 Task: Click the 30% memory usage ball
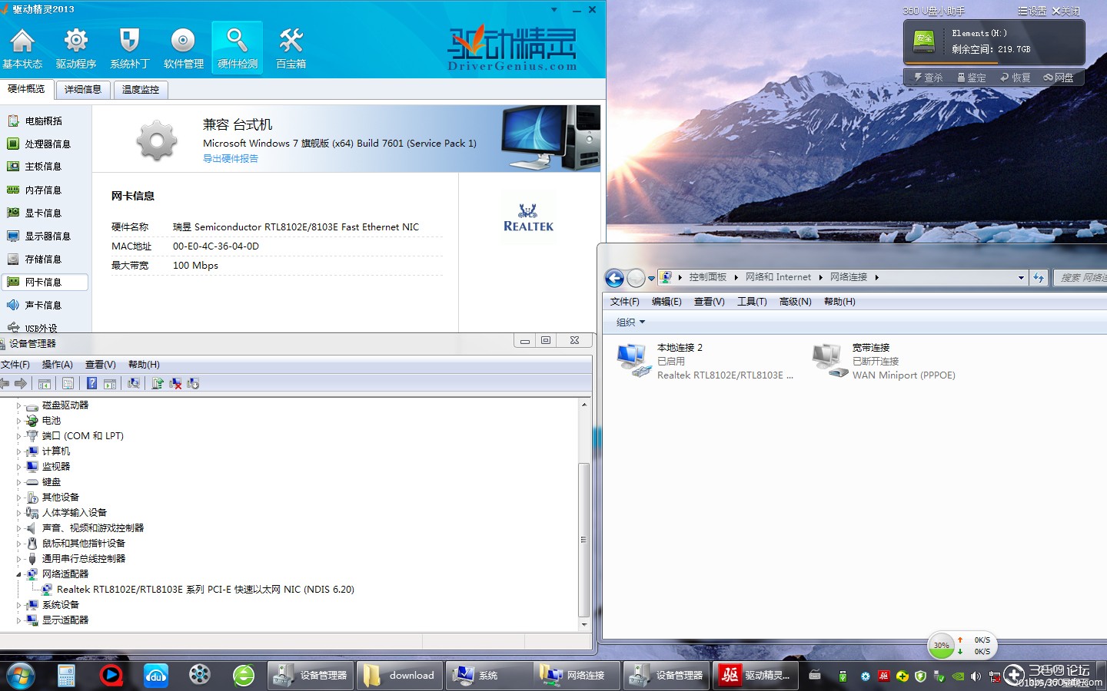point(942,646)
